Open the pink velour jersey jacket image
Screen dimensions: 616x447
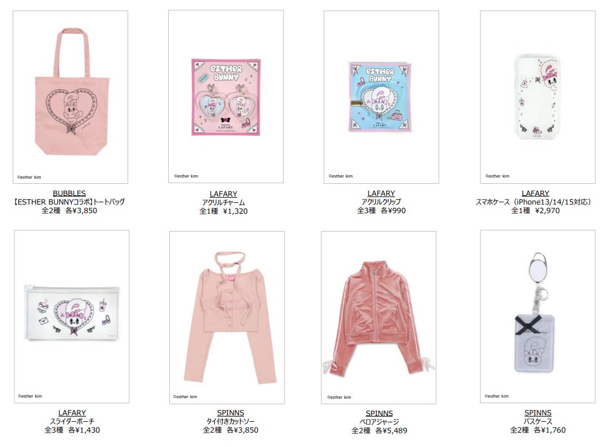click(379, 317)
